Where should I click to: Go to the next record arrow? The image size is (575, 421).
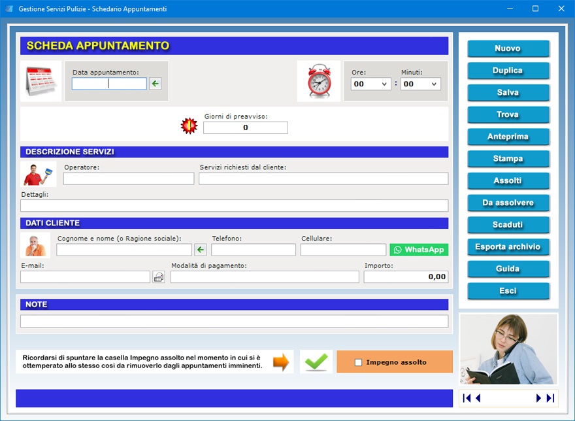pos(539,398)
